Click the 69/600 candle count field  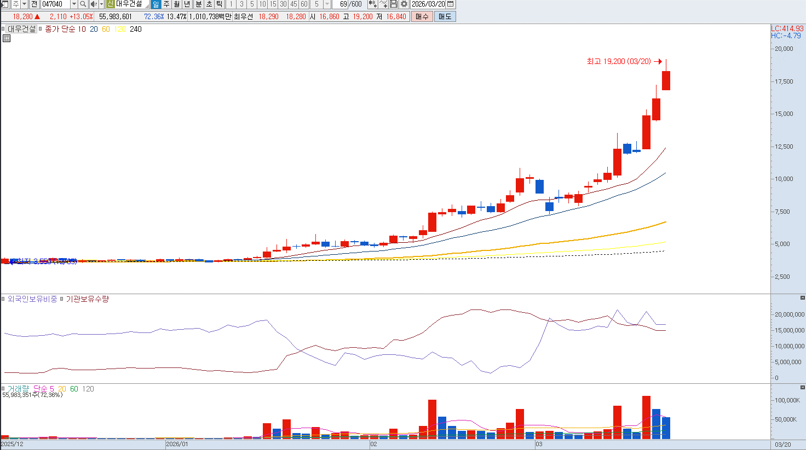coord(348,4)
